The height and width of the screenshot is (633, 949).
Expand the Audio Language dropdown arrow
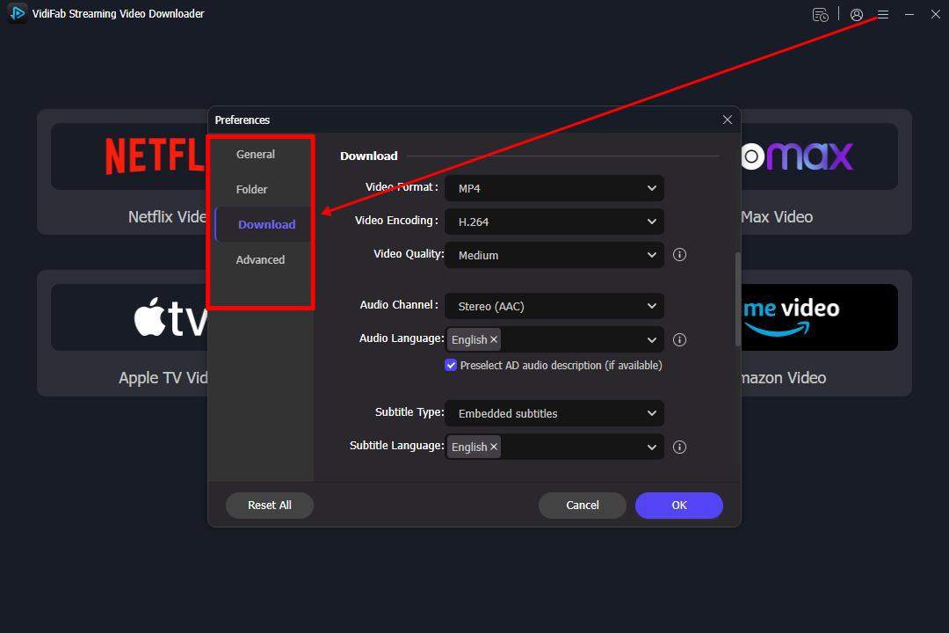(652, 340)
